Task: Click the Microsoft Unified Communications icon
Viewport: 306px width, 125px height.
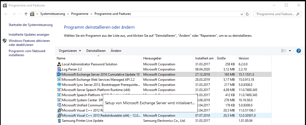Action: pyautogui.click(x=59, y=105)
